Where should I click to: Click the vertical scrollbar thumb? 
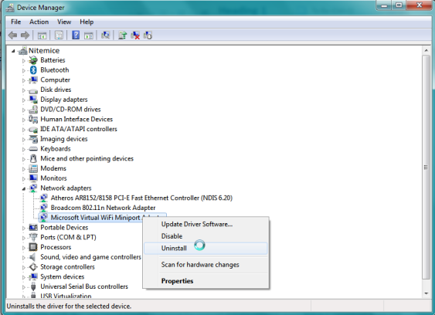(x=426, y=168)
